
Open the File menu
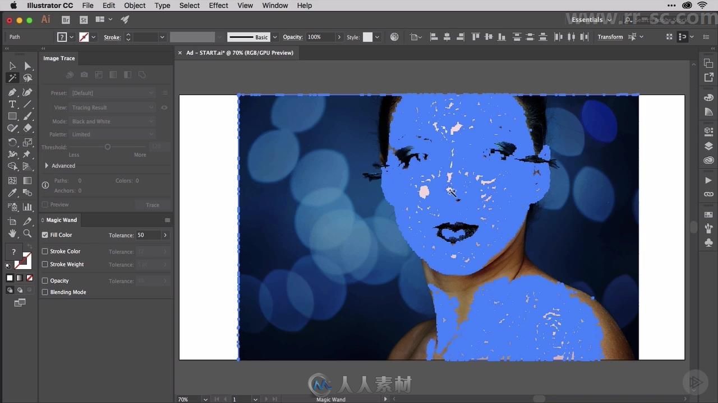coord(88,6)
